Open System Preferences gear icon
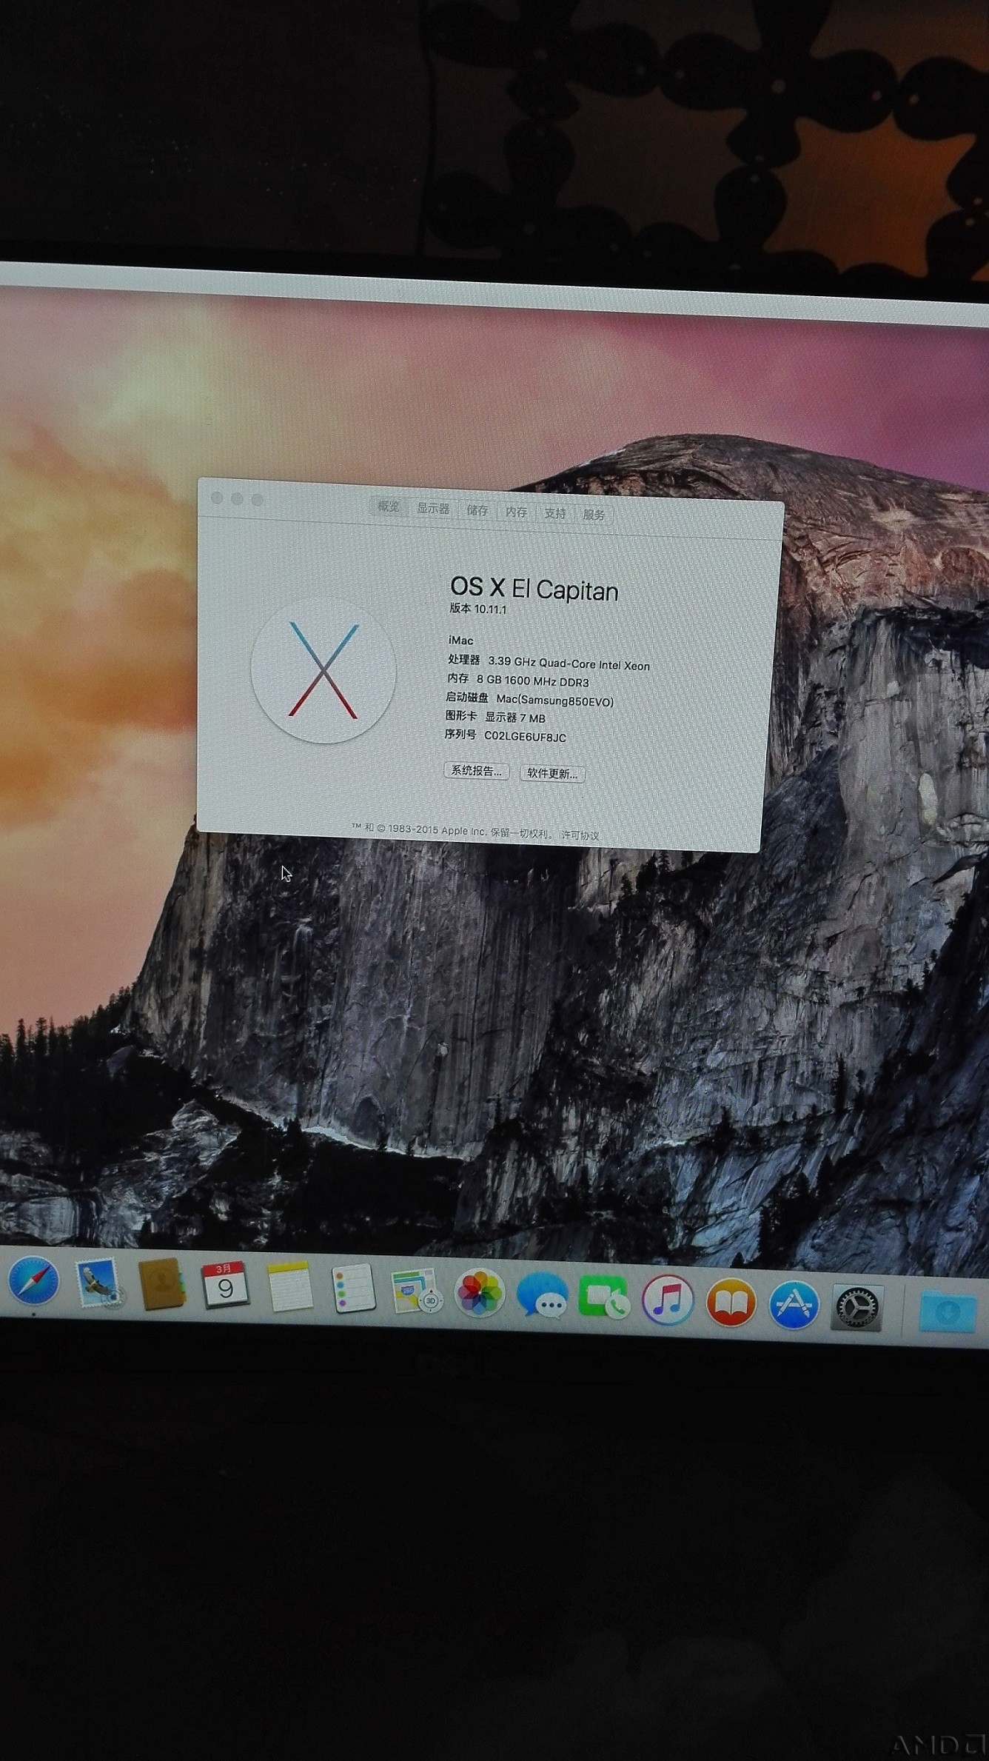The image size is (989, 1761). [x=857, y=1308]
